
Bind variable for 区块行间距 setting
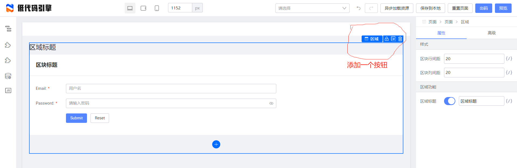(x=509, y=59)
